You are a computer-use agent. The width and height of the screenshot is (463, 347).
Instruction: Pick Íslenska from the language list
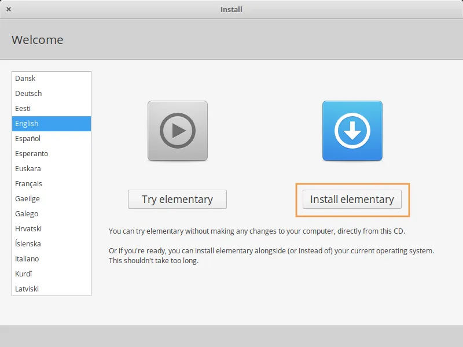[52, 244]
